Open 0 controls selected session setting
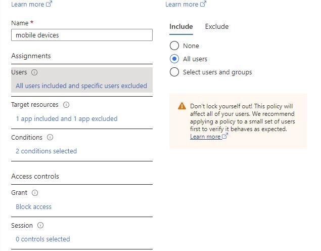321x251 pixels. coord(43,239)
